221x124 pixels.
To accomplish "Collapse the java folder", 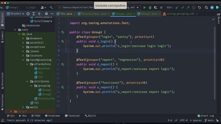I will click(19, 34).
